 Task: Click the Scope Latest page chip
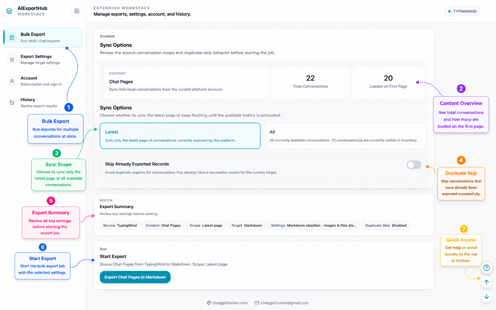pyautogui.click(x=206, y=225)
